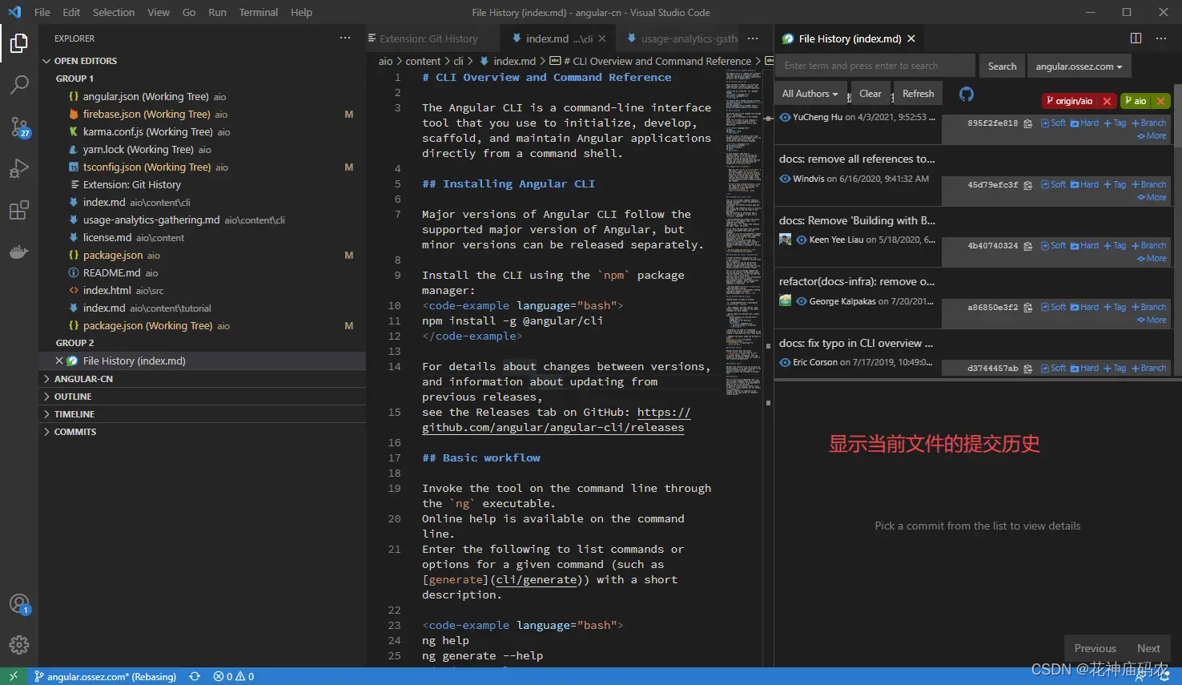Open the Help menu
1182x685 pixels.
302,12
